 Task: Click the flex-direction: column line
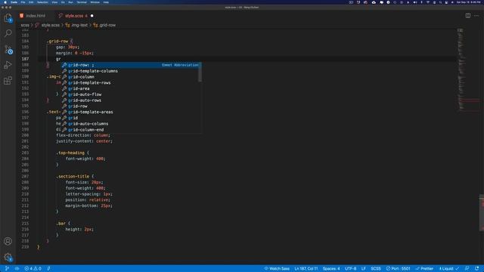tap(83, 135)
